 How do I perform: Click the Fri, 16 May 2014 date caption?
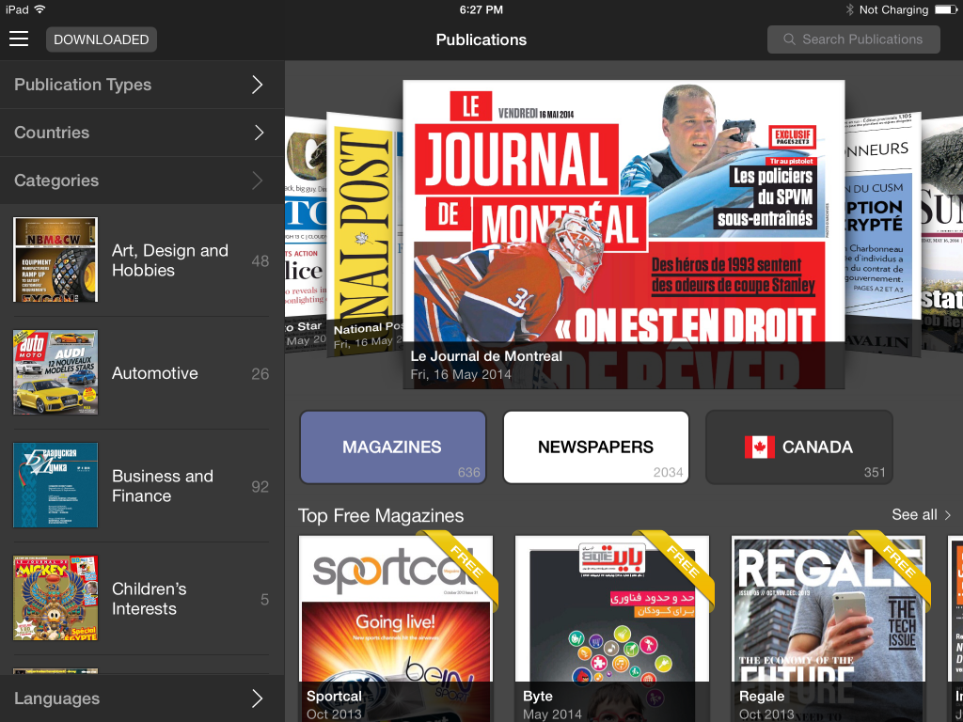click(x=461, y=374)
